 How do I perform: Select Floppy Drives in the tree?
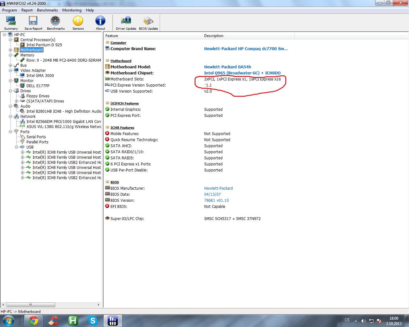[38, 96]
